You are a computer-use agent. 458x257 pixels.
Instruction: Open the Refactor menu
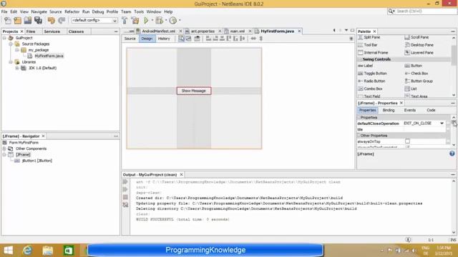point(72,11)
